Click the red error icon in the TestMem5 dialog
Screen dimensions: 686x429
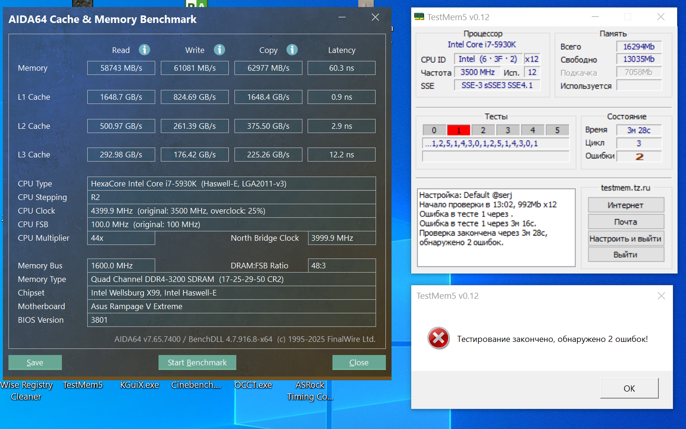438,338
